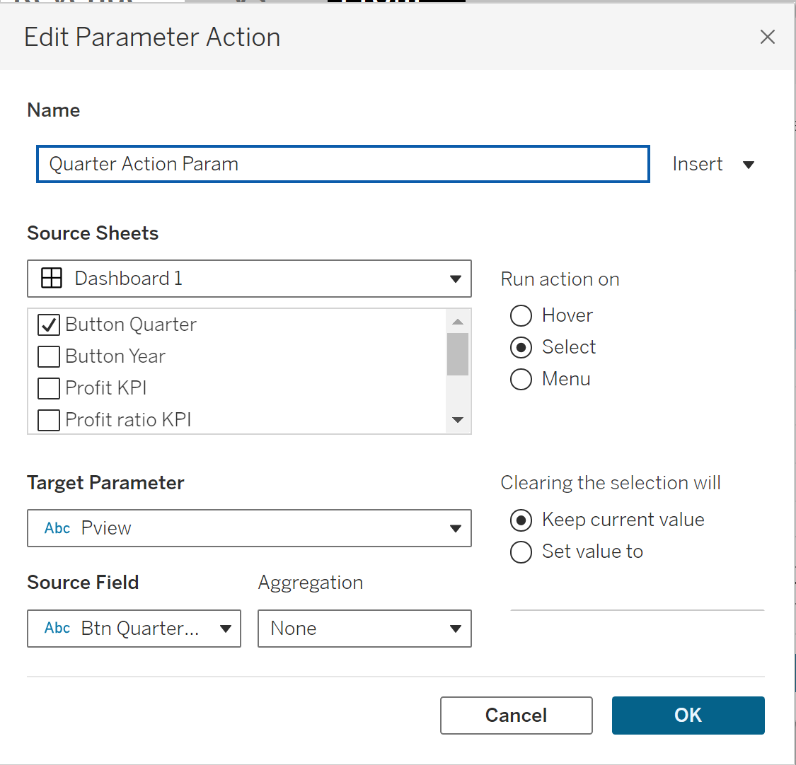Click the sheet list scrollbar thumb
Viewport: 796px width, 765px height.
click(458, 354)
